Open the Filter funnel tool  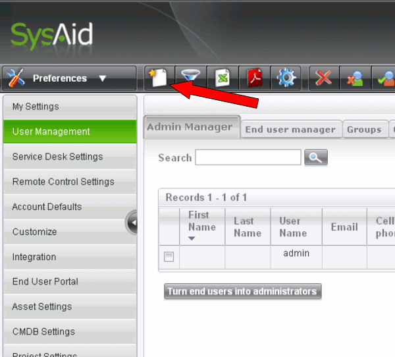191,78
